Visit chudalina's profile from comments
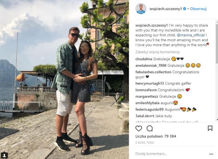Screen dimensions: 218x159 click(x=144, y=59)
